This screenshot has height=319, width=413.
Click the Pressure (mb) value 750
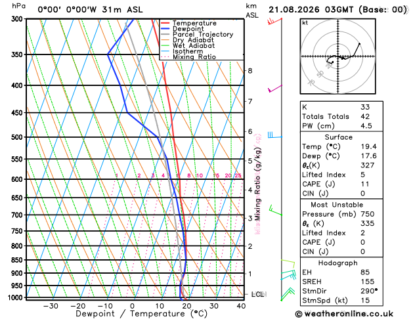click(x=368, y=214)
